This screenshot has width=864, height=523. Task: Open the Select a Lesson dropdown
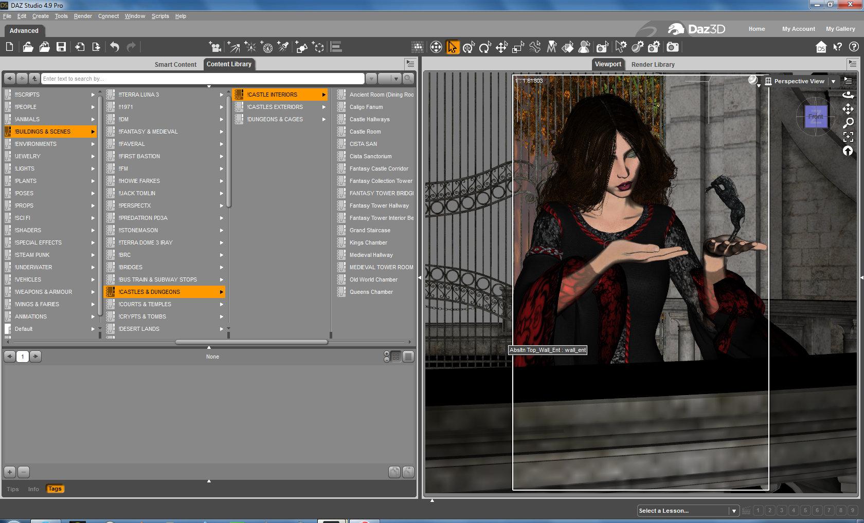(733, 511)
